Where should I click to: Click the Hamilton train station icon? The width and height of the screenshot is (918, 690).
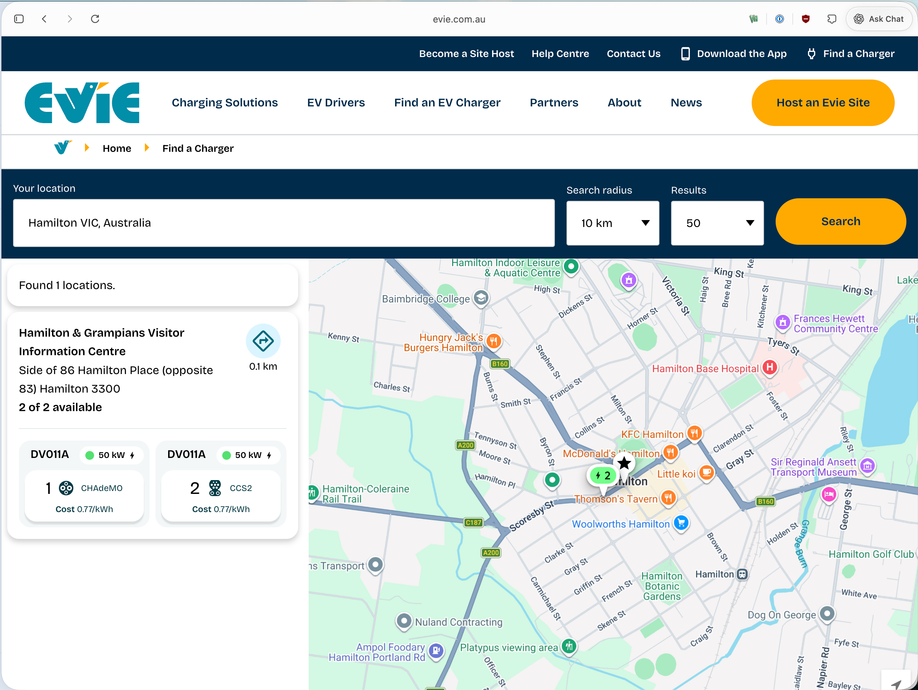pos(742,574)
